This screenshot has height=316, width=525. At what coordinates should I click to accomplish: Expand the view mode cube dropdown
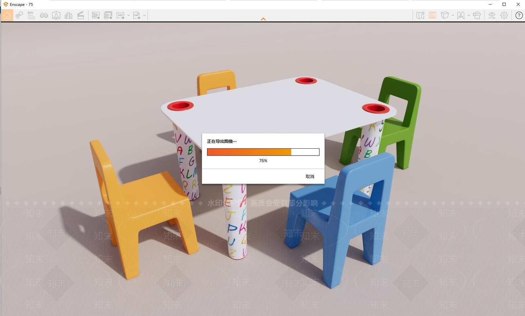coord(453,15)
